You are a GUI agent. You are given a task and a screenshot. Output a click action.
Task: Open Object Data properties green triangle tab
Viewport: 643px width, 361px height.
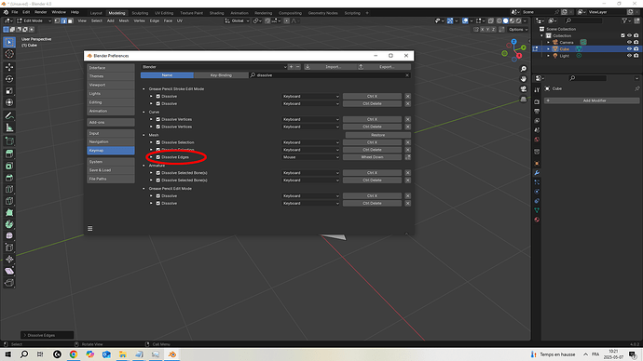(537, 210)
